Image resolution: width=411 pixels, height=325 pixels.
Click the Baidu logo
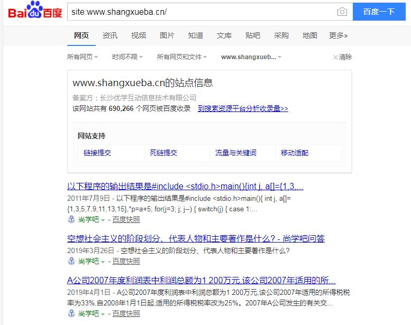[x=35, y=12]
